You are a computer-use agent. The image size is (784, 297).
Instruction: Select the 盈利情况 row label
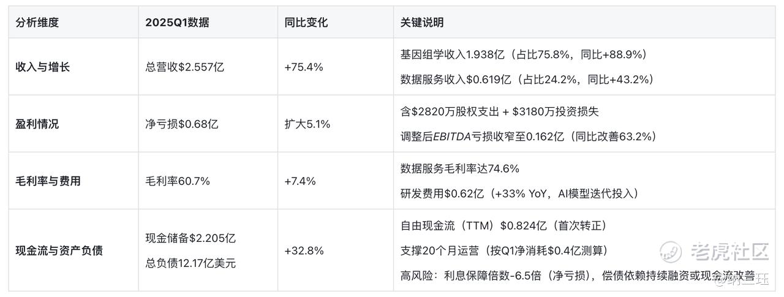tap(37, 124)
